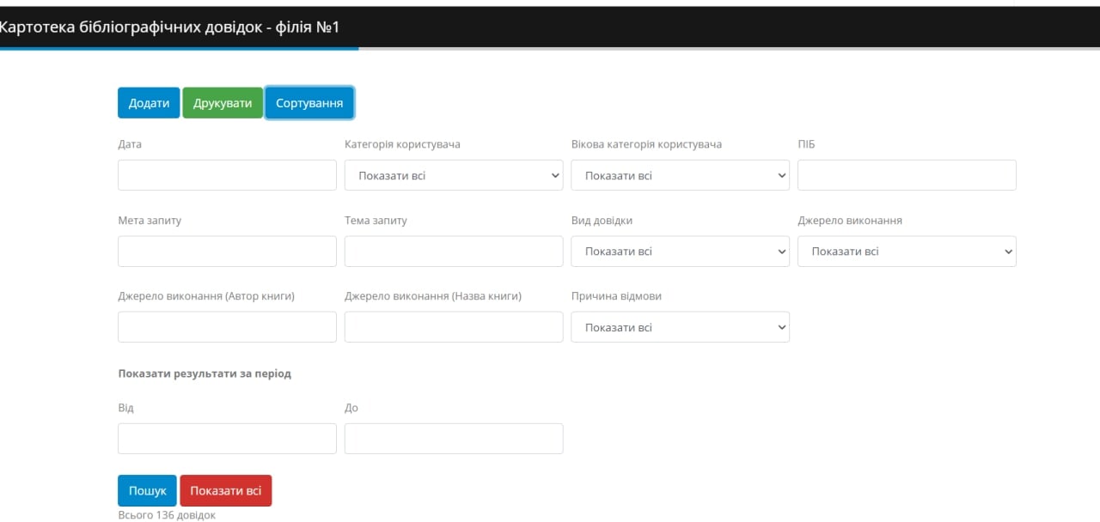Click the Додати button

pos(149,103)
